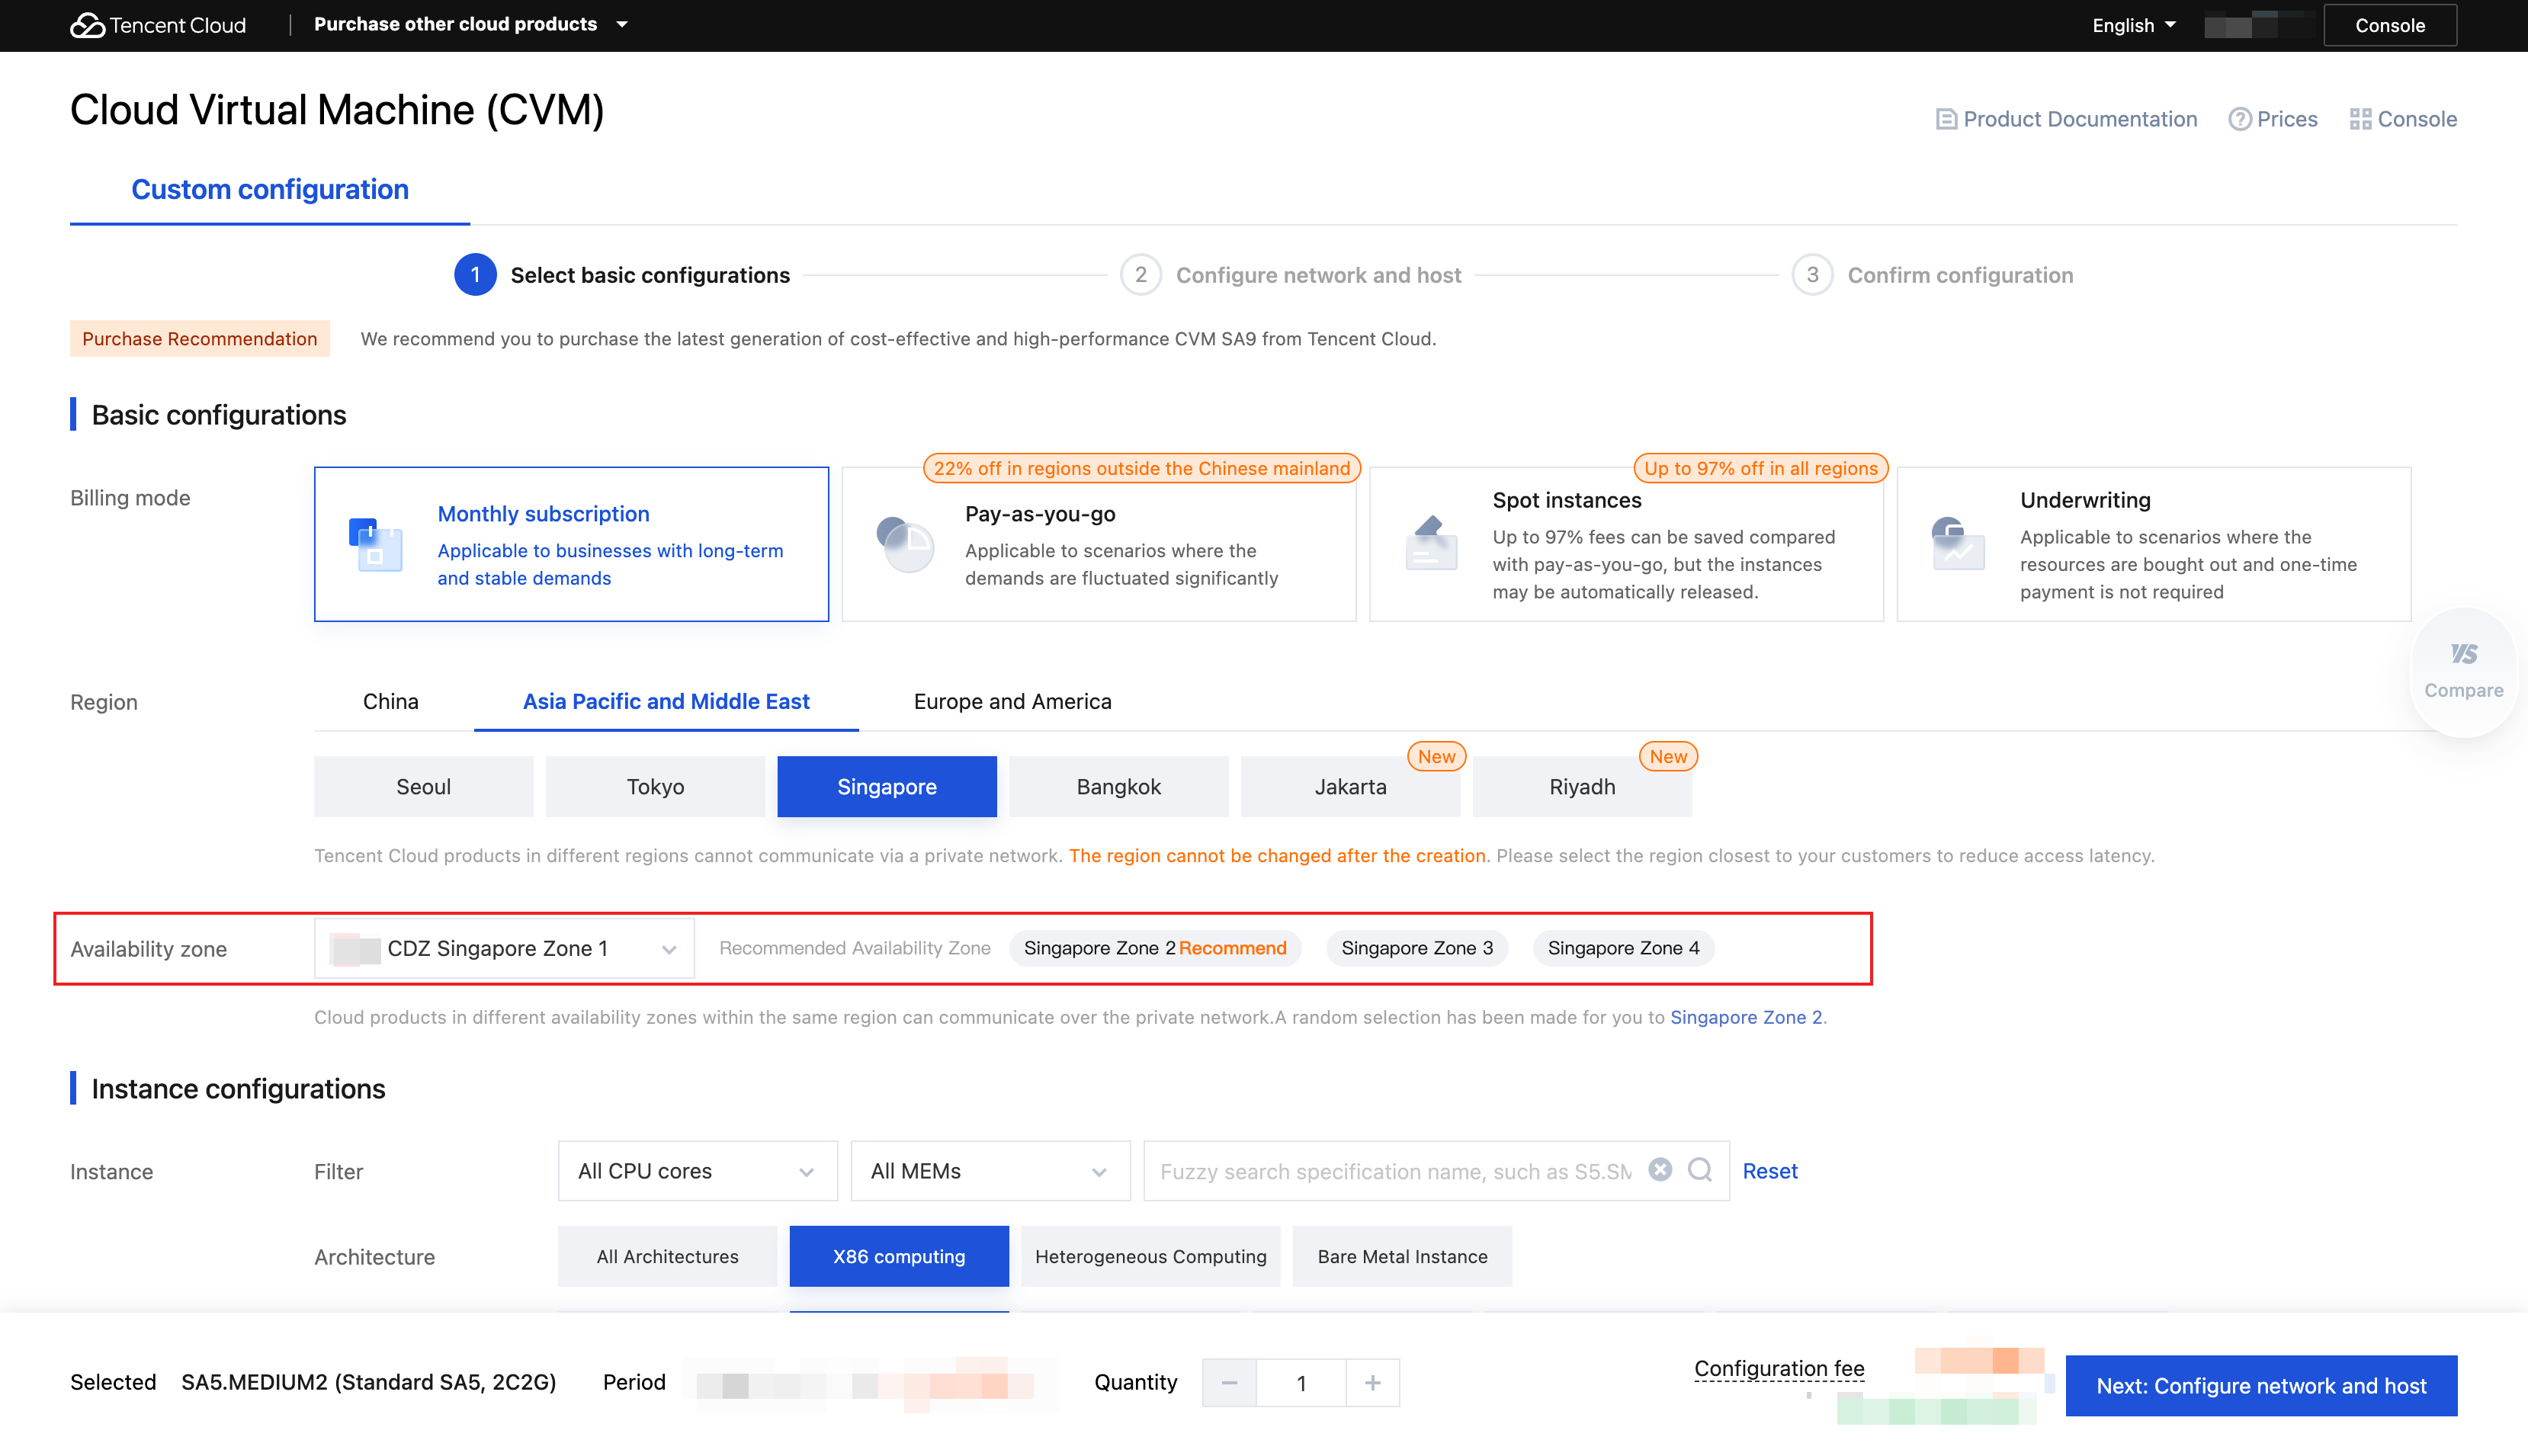Clear the fuzzy search field icon
This screenshot has height=1456, width=2528.
point(1660,1169)
